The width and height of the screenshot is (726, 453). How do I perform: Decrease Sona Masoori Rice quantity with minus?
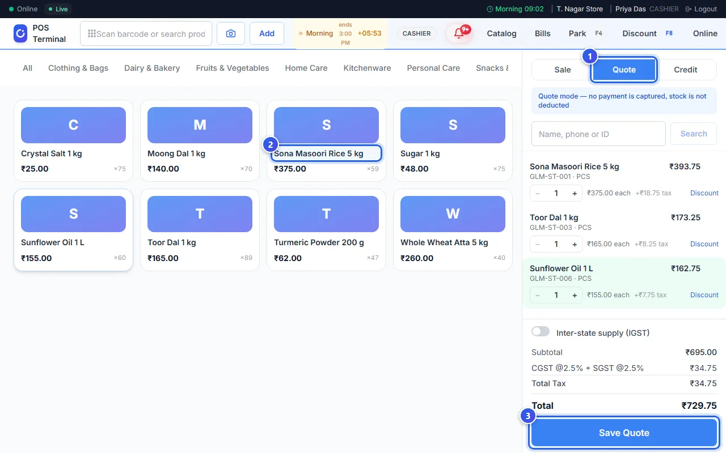coord(538,193)
